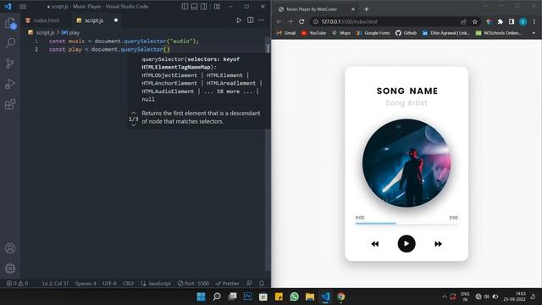Go back in Chrome

(x=279, y=21)
